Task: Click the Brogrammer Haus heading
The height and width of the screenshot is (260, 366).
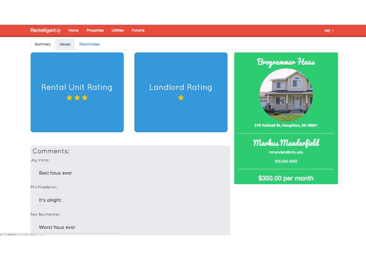Action: coord(286,62)
